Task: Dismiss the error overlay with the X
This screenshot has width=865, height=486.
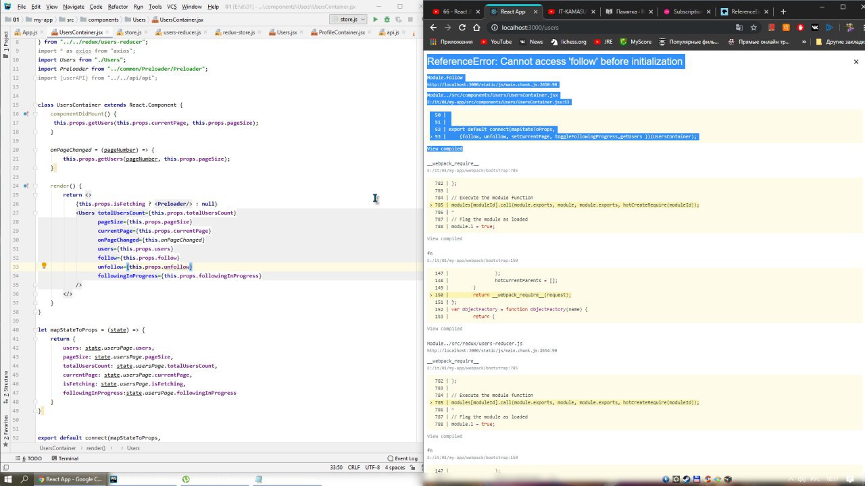Action: [x=856, y=61]
